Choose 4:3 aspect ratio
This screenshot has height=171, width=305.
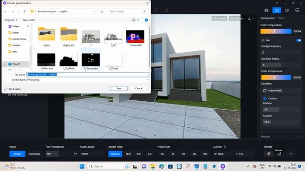[149, 154]
